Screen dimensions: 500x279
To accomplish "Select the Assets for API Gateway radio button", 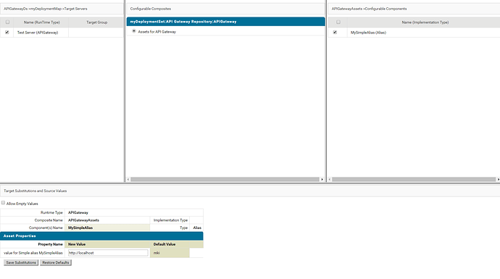I will pos(134,31).
